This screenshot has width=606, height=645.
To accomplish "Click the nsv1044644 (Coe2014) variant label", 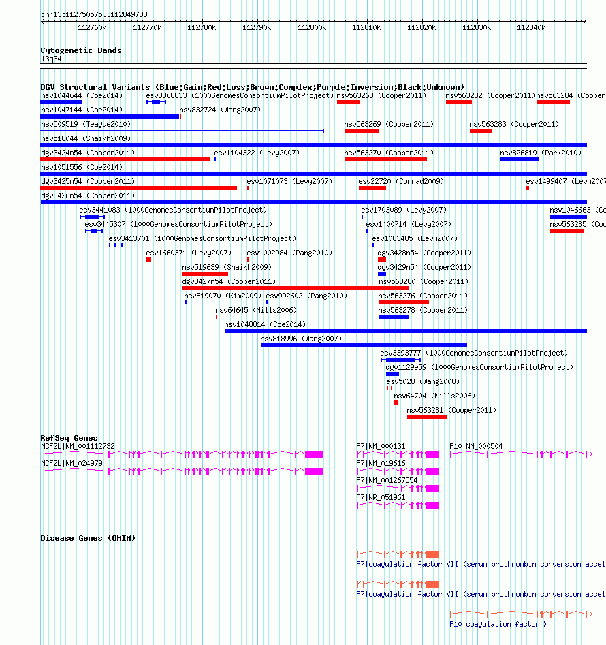I will (x=82, y=95).
